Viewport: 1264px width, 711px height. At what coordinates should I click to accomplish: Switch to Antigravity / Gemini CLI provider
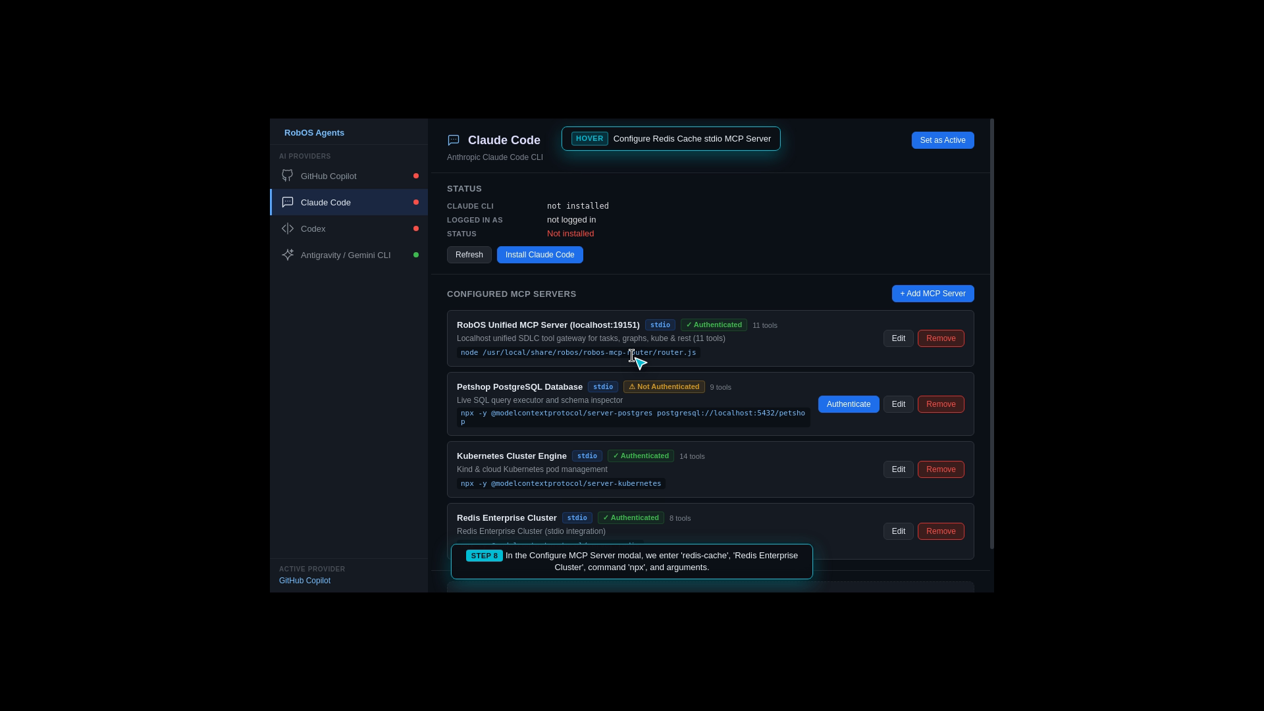coord(349,255)
